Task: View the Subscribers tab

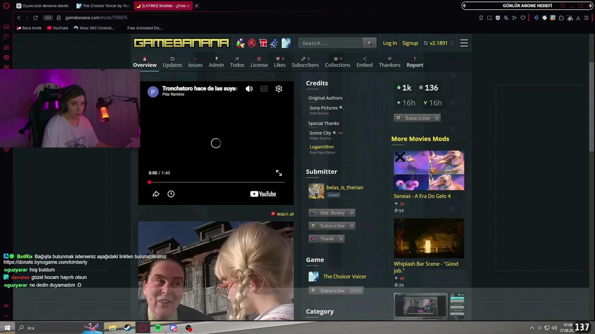Action: coord(305,62)
